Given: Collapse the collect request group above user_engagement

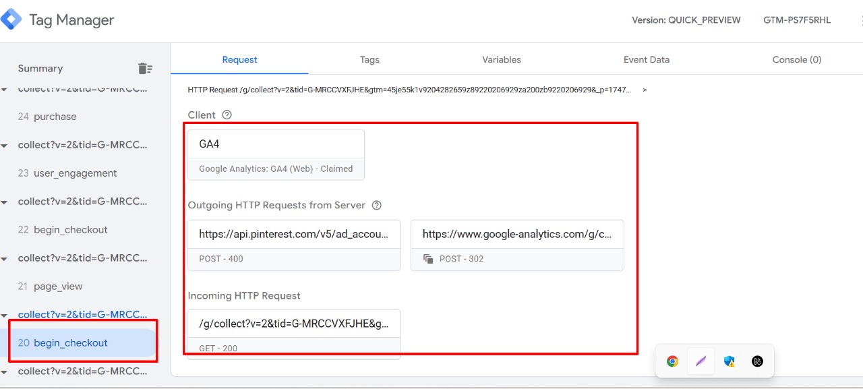Looking at the screenshot, I should [5, 146].
